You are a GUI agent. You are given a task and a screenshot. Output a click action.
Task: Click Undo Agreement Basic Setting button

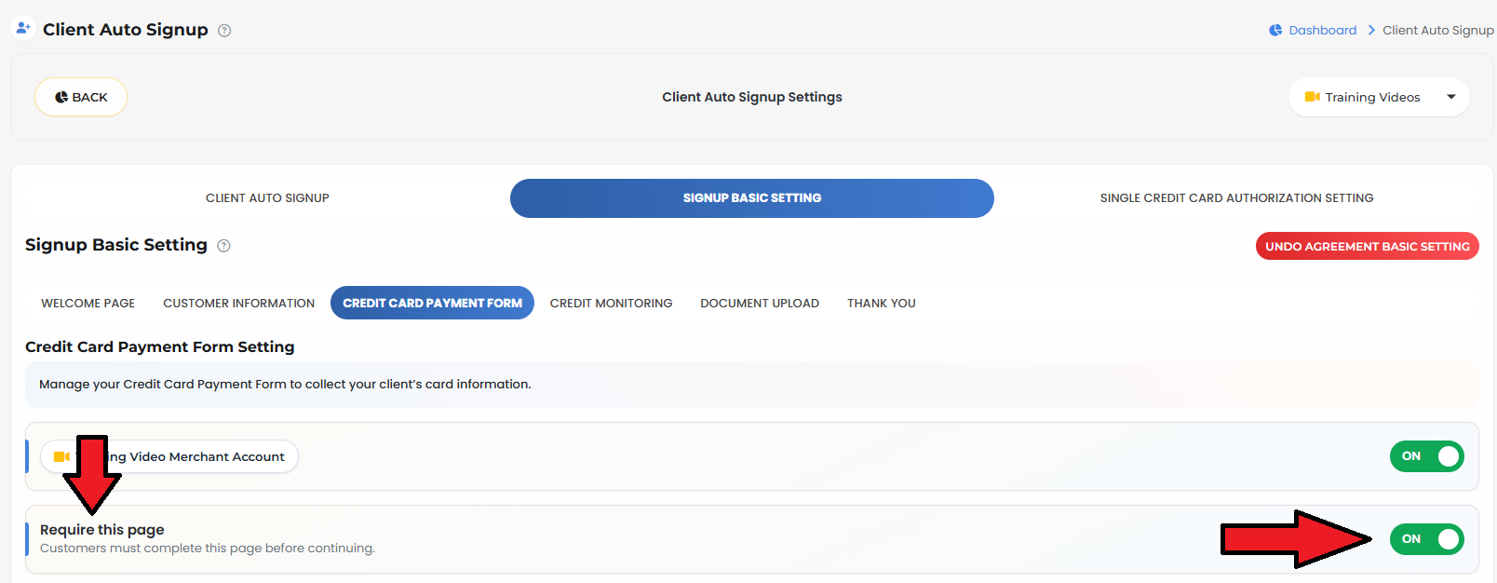tap(1368, 246)
